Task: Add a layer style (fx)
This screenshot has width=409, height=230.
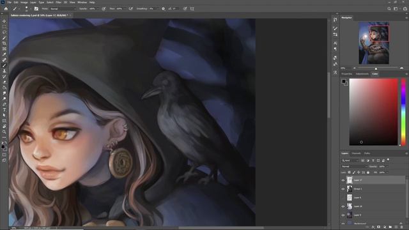Action: coord(373,227)
